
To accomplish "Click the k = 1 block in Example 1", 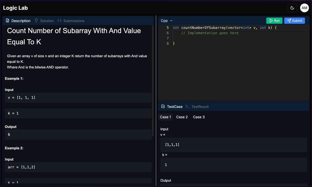I will [78, 113].
